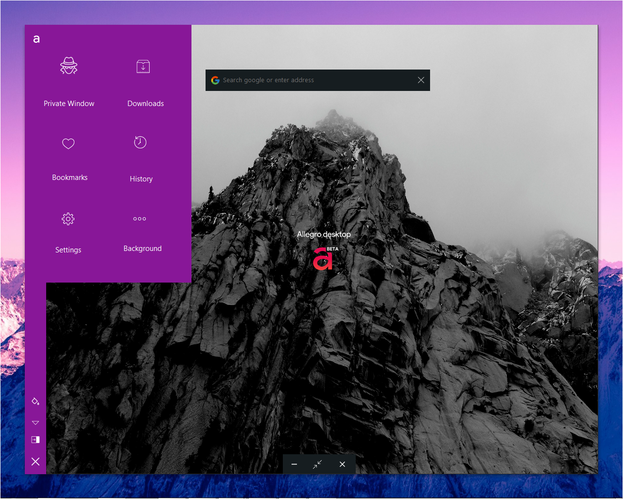This screenshot has height=499, width=623.
Task: Open Background options via the three-circles icon
Action: click(x=139, y=219)
